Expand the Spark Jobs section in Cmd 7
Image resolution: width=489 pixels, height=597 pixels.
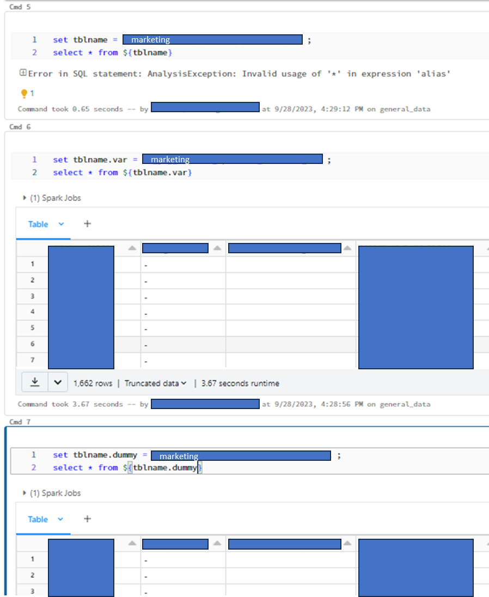(24, 493)
